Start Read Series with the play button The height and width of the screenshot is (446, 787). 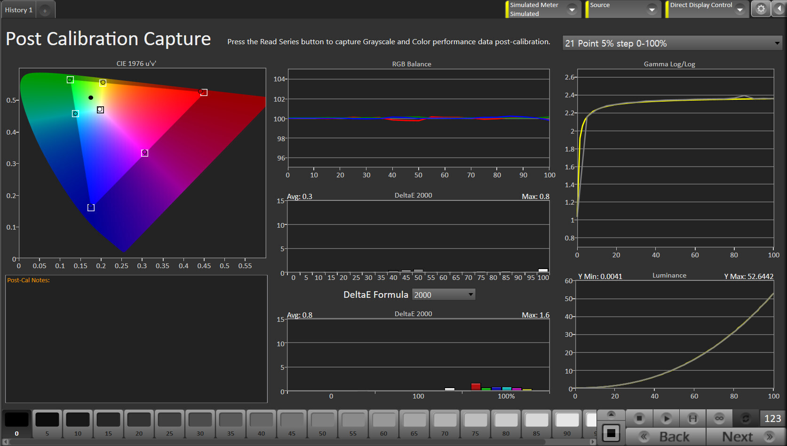coord(666,418)
